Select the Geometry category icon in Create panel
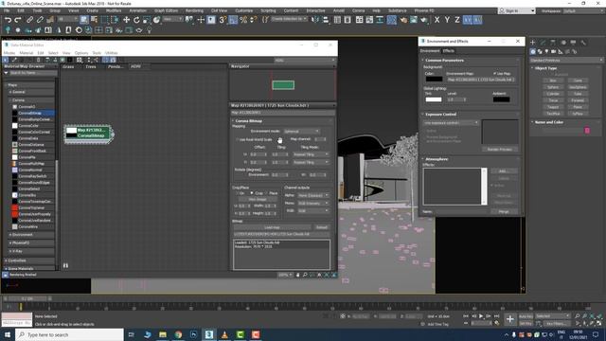 (x=533, y=51)
